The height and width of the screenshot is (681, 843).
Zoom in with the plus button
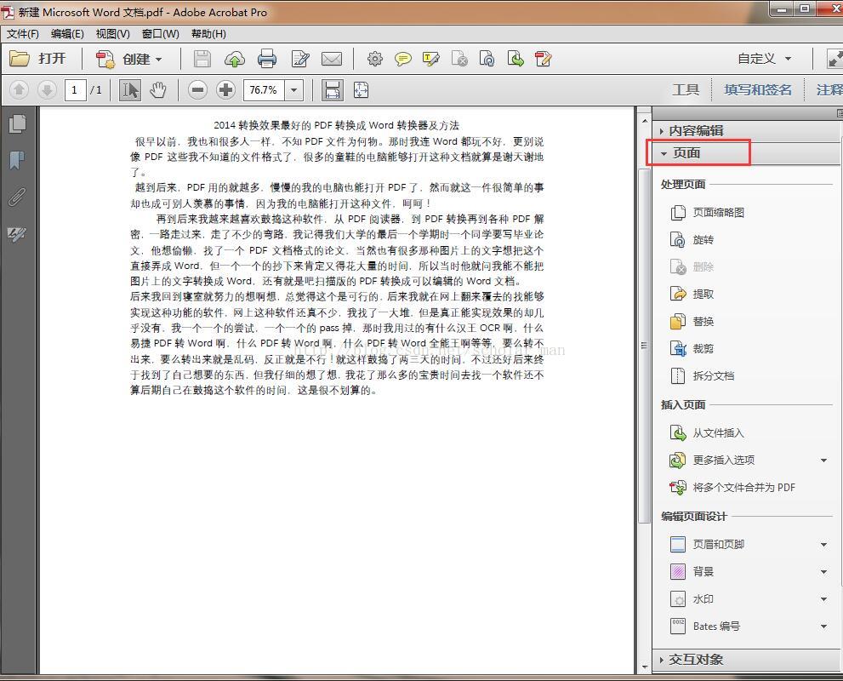click(225, 90)
